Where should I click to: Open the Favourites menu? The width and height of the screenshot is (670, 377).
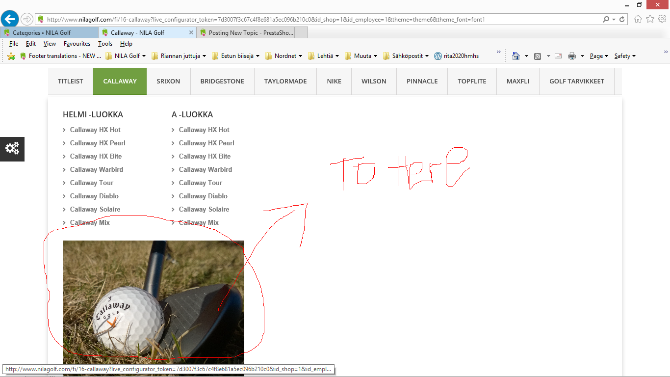tap(77, 44)
